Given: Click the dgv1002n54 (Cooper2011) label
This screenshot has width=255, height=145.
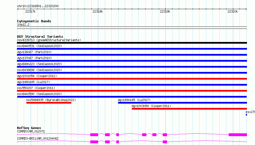Looking at the screenshot, I should pos(37,76).
